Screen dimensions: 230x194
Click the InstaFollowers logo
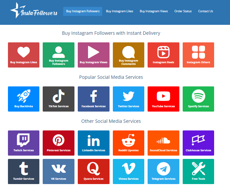pyautogui.click(x=34, y=11)
